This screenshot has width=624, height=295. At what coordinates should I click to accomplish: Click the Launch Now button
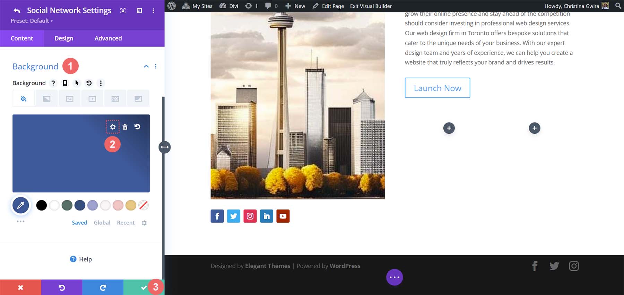(437, 88)
